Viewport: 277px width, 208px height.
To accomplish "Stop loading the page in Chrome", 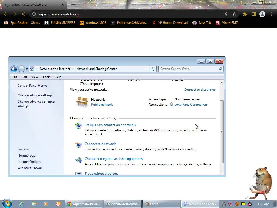I will (x=23, y=14).
